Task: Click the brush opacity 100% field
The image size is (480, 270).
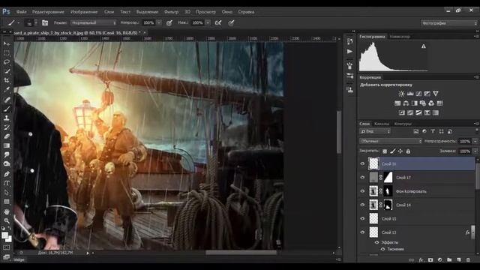Action: coord(148,22)
